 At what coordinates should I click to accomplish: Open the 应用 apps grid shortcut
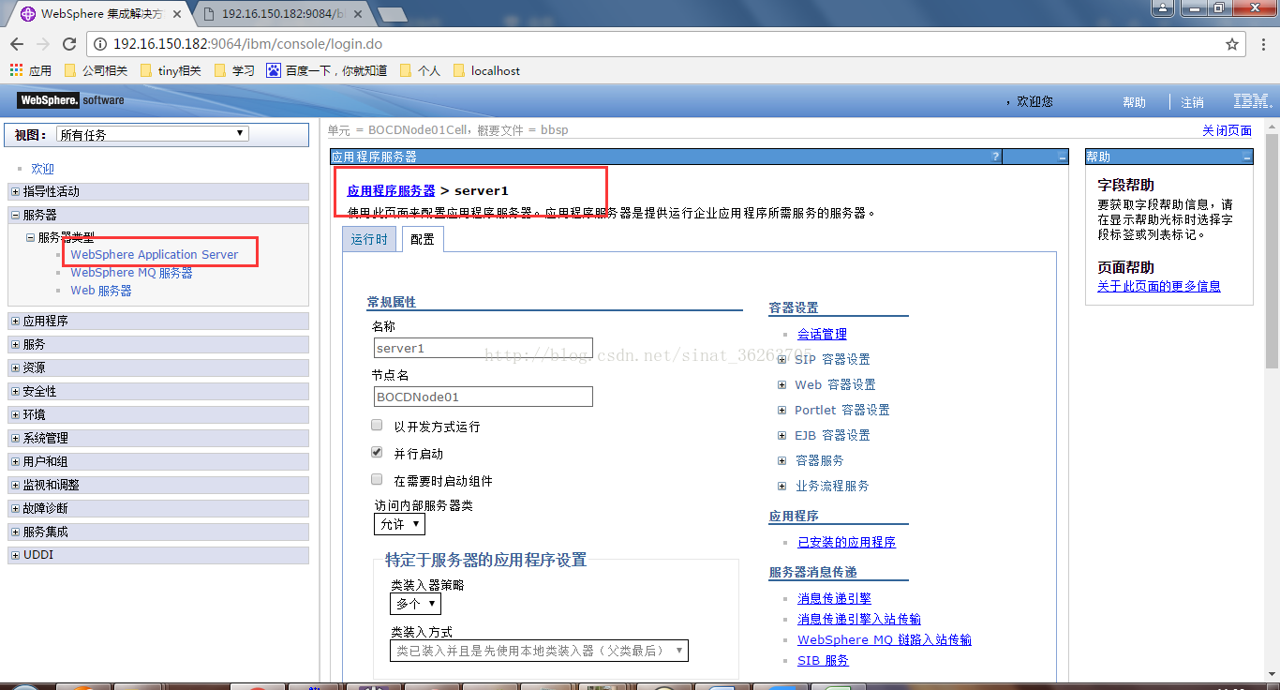(x=30, y=70)
